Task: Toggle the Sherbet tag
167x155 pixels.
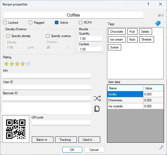Action: [x=147, y=39]
